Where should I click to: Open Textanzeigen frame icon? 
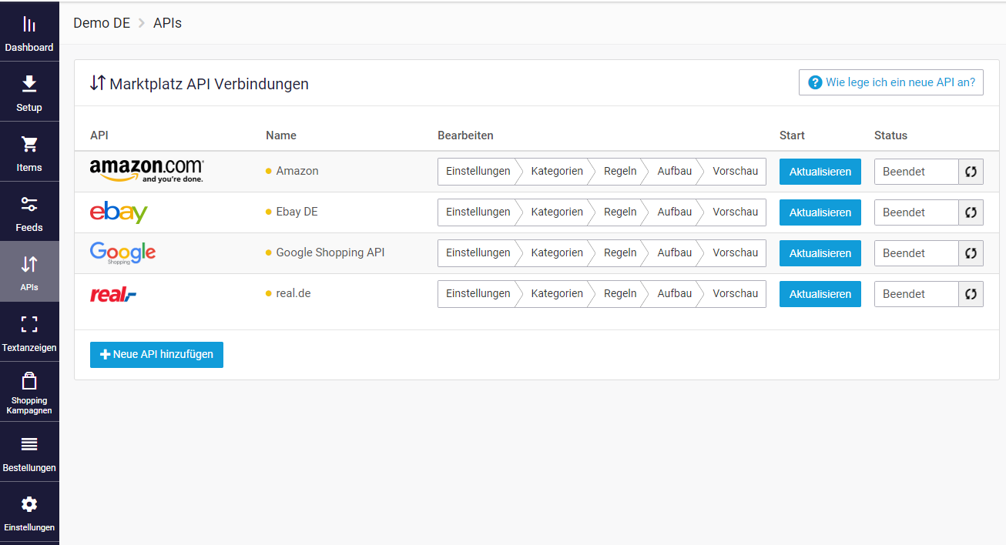click(29, 324)
